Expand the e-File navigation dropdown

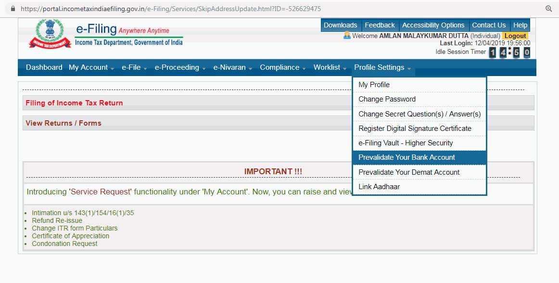tap(131, 67)
